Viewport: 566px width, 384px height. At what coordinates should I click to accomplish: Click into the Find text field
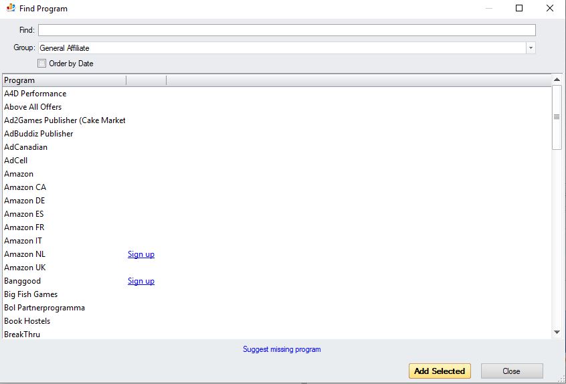coord(286,30)
